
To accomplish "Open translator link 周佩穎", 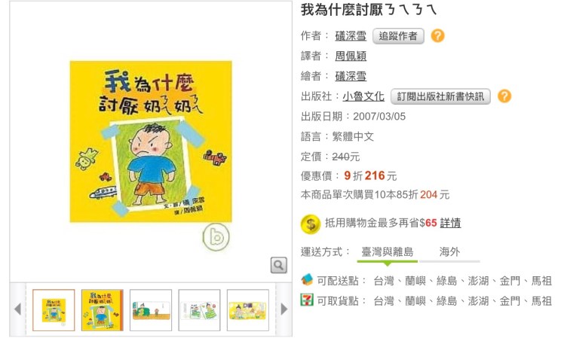I will tap(351, 56).
